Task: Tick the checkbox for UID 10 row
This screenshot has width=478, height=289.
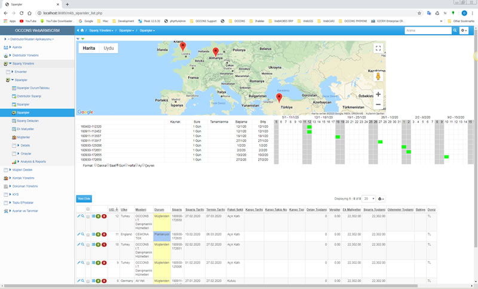Action: (88, 245)
